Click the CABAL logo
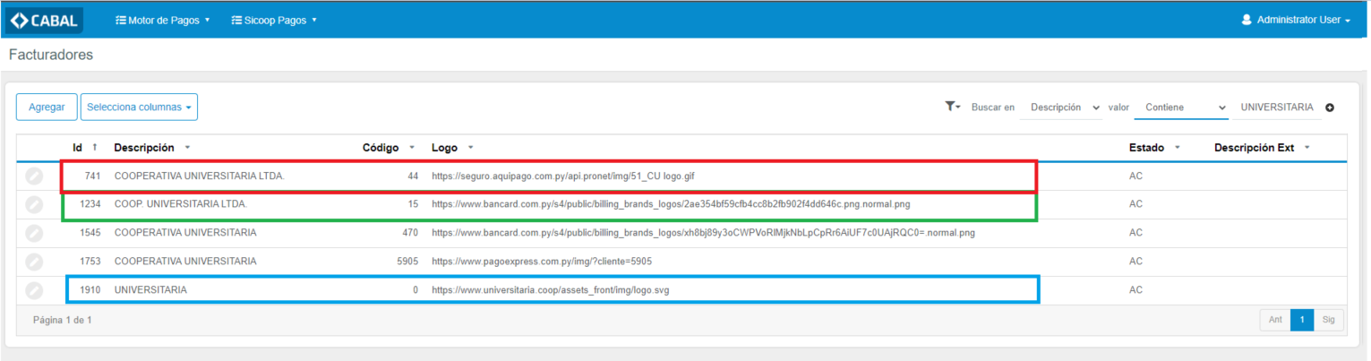Screen dimensions: 1371x361 [44, 20]
